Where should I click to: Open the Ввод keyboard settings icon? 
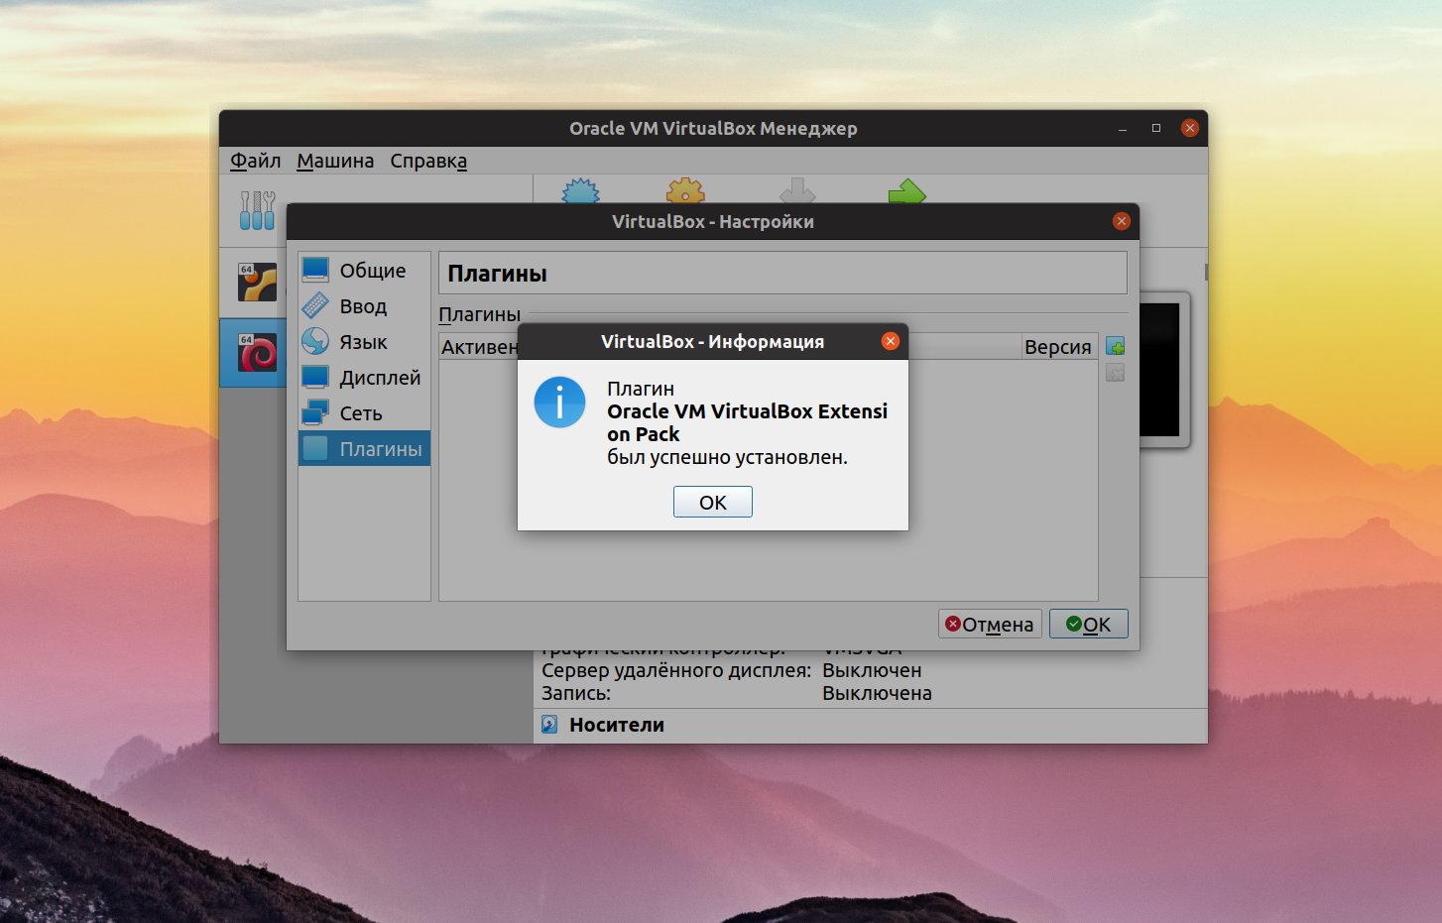315,305
